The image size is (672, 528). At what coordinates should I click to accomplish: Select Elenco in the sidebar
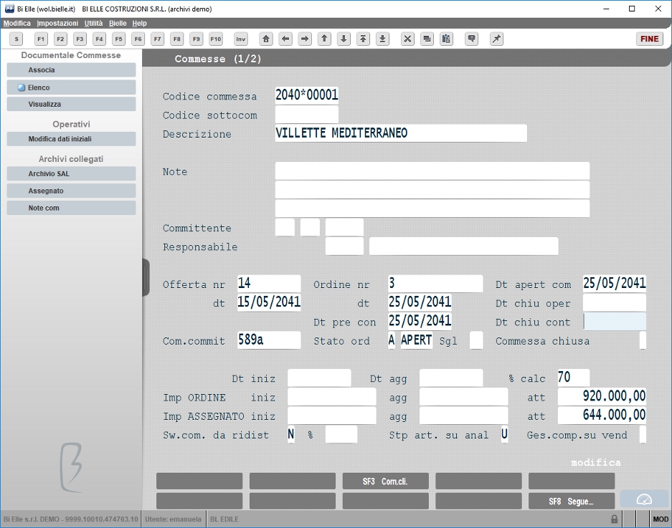[71, 87]
